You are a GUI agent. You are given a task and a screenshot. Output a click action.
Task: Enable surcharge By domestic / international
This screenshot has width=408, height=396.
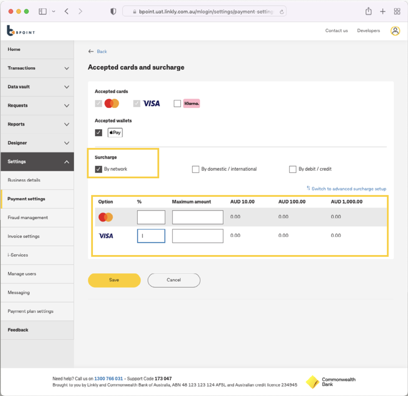tap(196, 169)
